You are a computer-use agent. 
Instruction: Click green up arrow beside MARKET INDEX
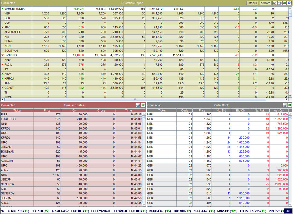pos(2,9)
